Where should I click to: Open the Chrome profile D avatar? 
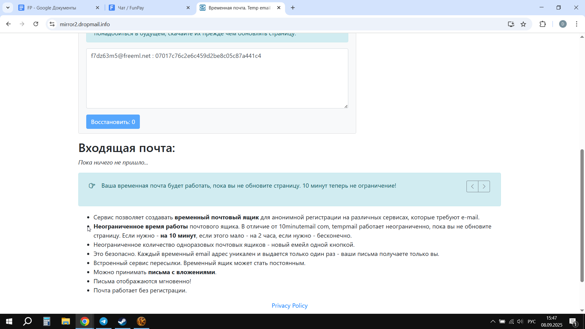point(563,24)
